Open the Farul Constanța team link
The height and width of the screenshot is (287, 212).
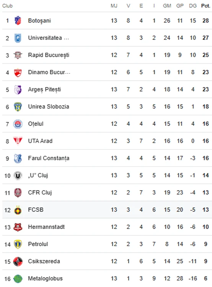pos(49,158)
